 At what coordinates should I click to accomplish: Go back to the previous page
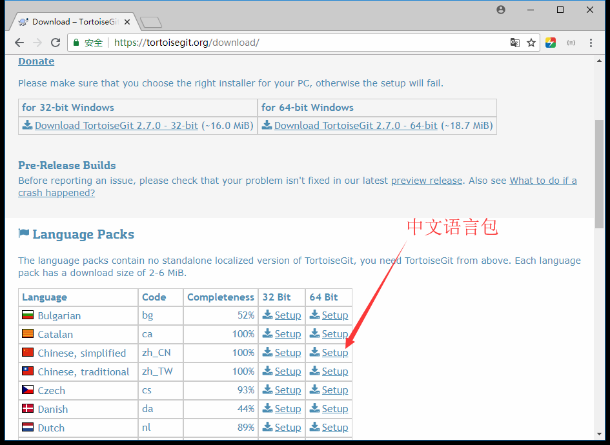point(19,43)
